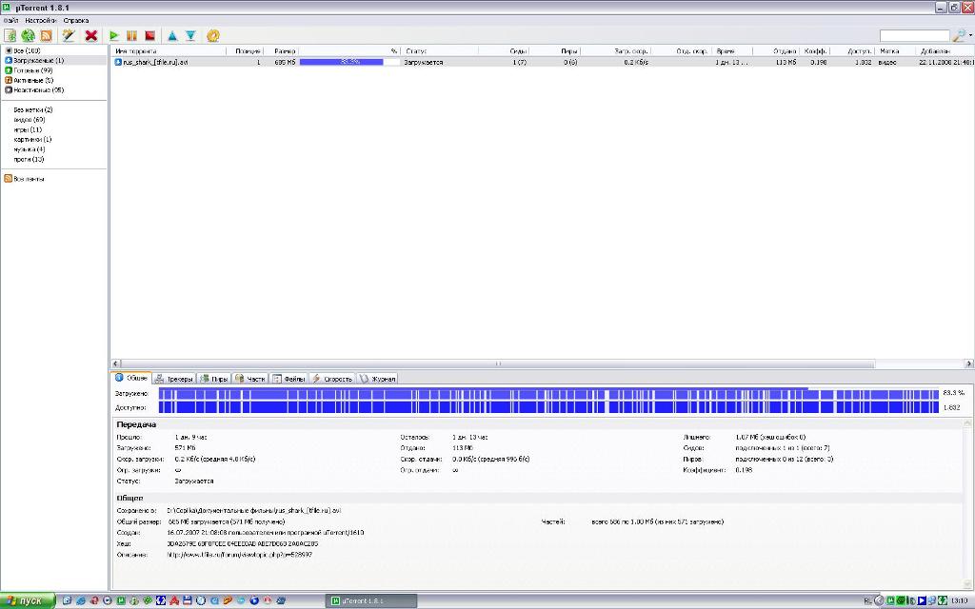This screenshot has width=975, height=609.
Task: Click the Add Torrent from URL icon
Action: pos(28,35)
